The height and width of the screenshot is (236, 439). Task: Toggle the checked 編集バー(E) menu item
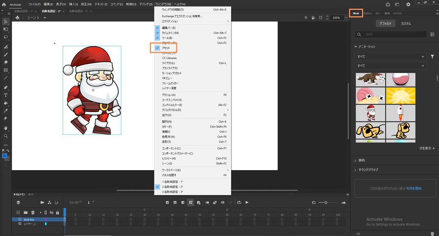click(193, 28)
